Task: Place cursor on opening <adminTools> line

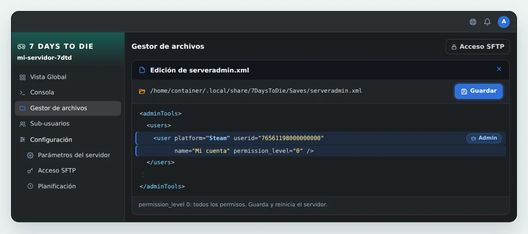Action: [161, 114]
